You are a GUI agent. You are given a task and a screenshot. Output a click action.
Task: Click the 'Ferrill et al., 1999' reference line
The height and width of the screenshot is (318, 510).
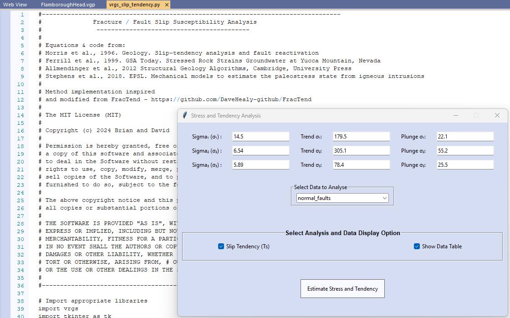209,61
